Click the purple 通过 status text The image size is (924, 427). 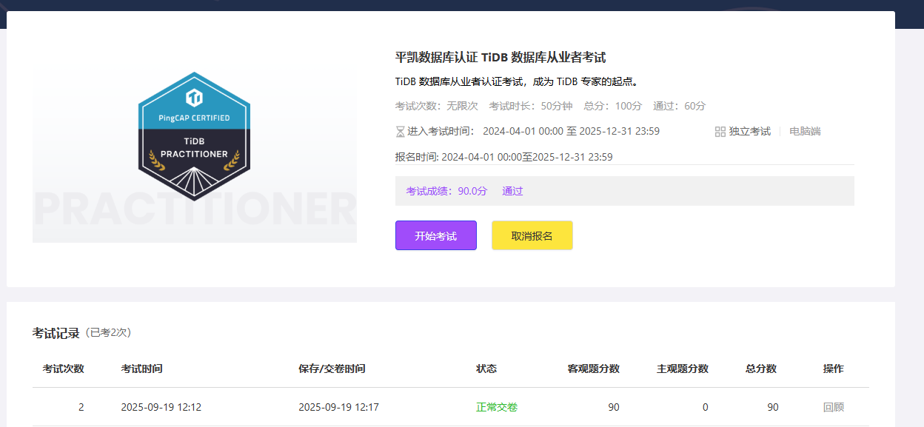click(512, 191)
